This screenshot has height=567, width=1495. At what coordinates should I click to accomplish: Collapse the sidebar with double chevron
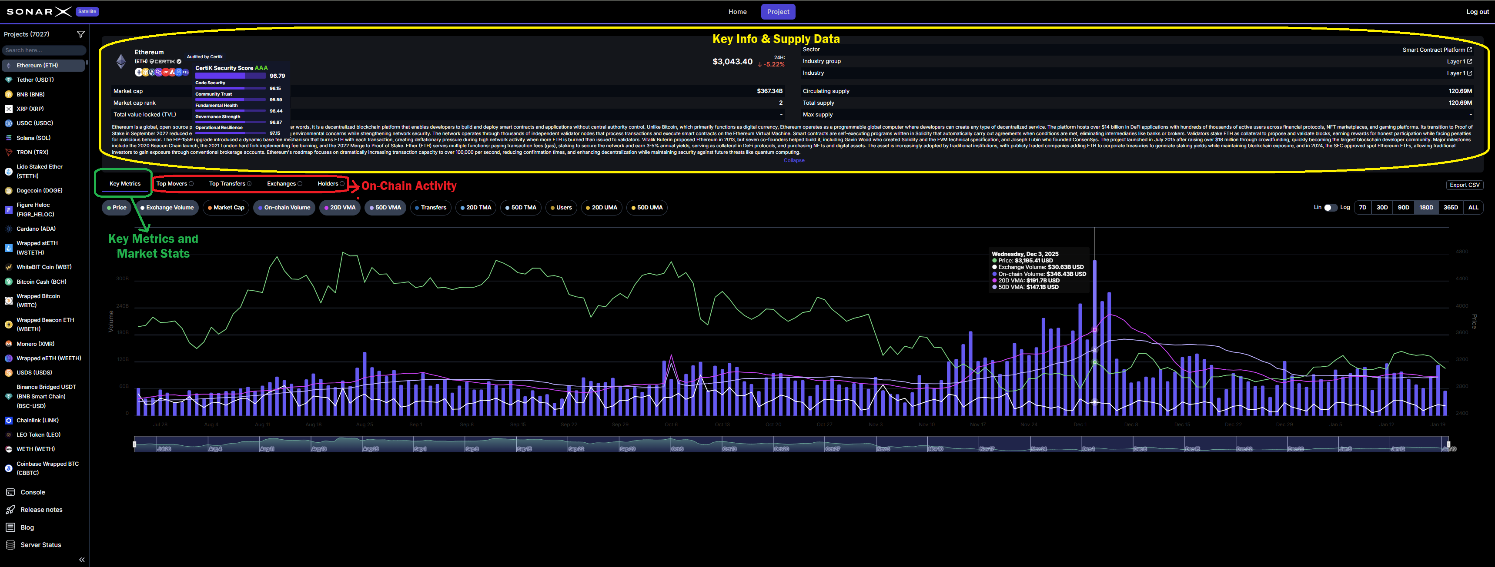point(82,560)
